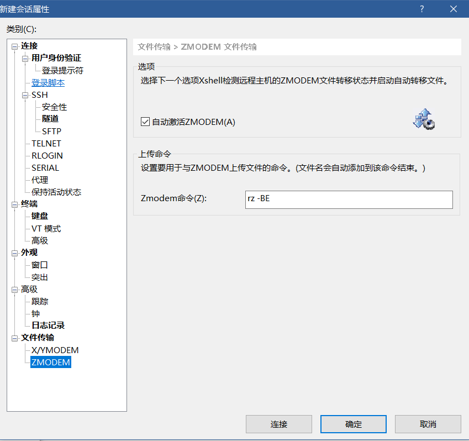
Task: Click the Zmodem命令(Z): label
Action: tap(174, 198)
